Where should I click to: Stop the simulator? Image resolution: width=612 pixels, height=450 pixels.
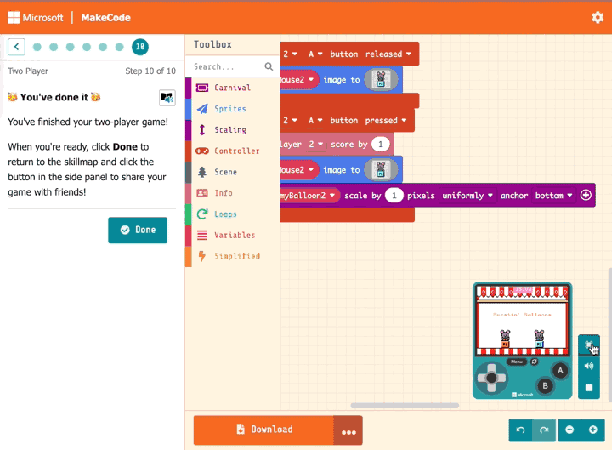(589, 388)
